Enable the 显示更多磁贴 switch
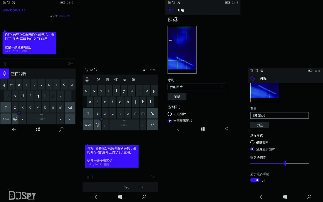This screenshot has width=323, height=202. (x=255, y=180)
